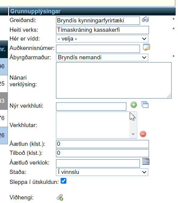Open the Hér er vídd dropdown
The height and width of the screenshot is (203, 178).
[x=102, y=39]
